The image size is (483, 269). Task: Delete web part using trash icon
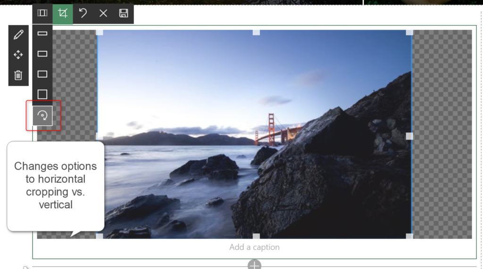pos(18,75)
